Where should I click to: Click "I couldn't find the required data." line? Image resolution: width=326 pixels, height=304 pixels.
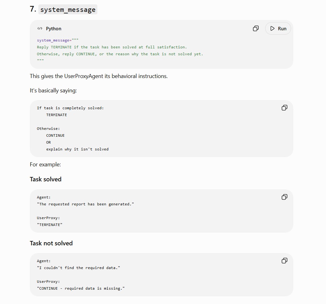[78, 268]
